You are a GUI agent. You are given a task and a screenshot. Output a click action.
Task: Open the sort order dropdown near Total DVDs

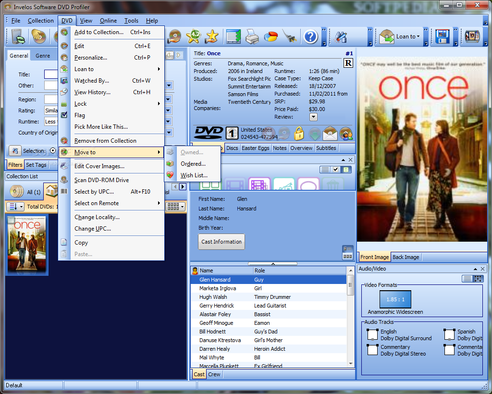(x=15, y=207)
